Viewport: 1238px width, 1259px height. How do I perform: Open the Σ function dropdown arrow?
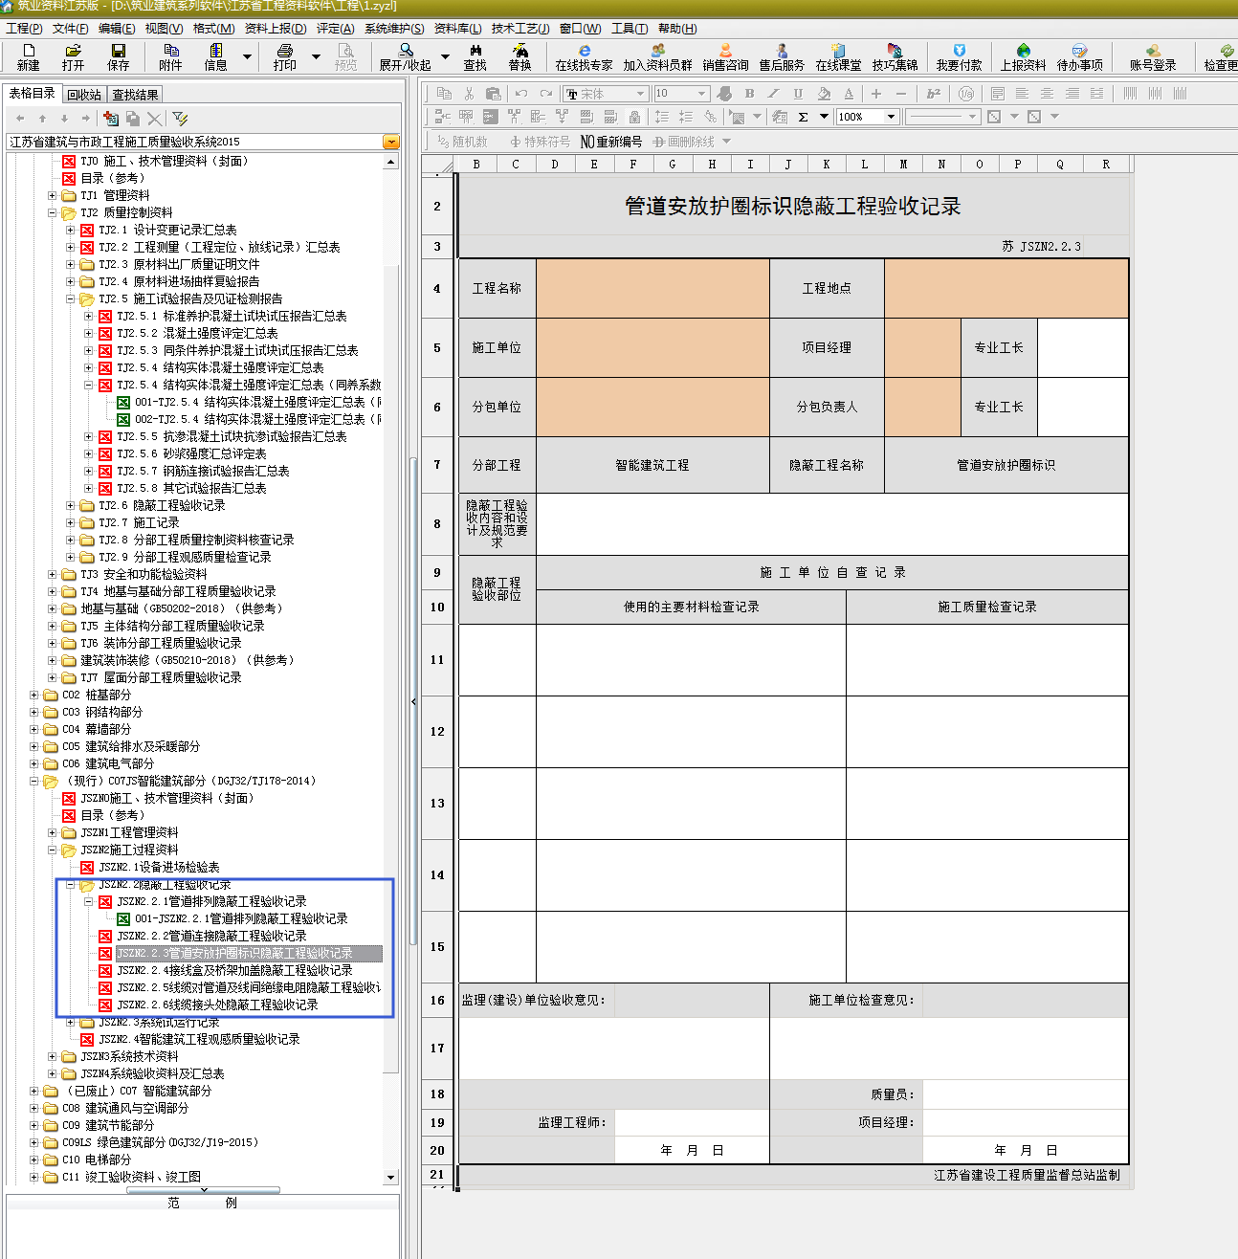click(x=824, y=117)
